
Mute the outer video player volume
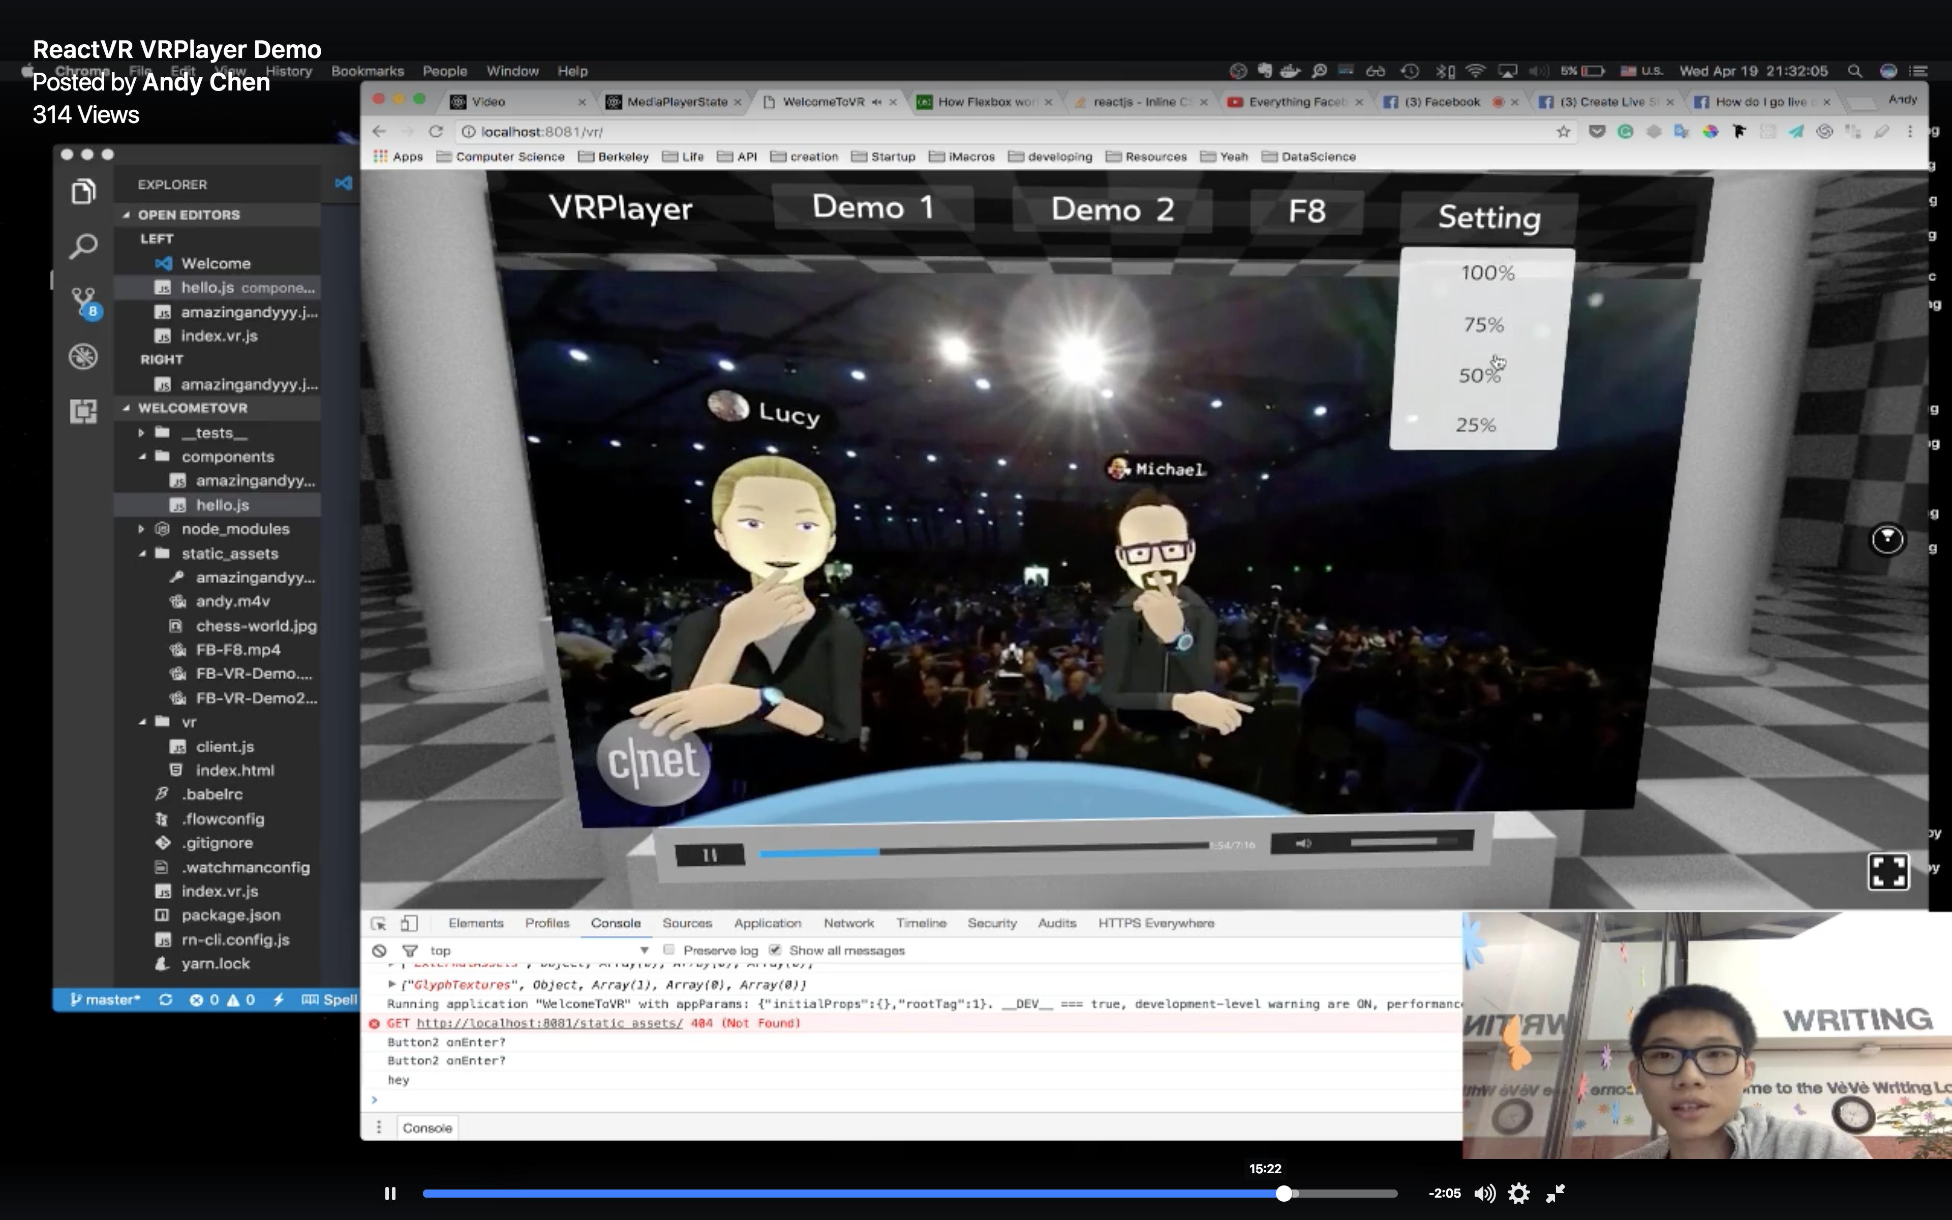(x=1484, y=1194)
